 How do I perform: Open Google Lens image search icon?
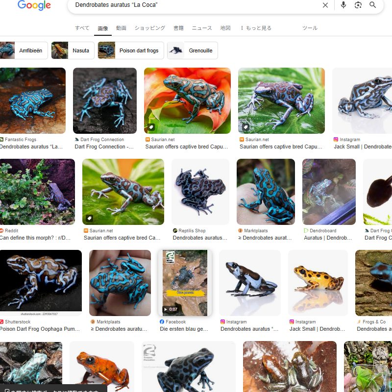pyautogui.click(x=358, y=5)
